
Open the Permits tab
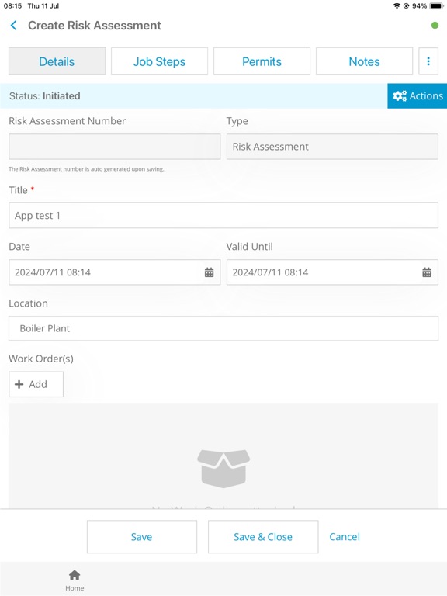[262, 61]
